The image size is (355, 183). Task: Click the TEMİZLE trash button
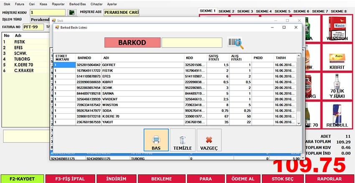click(x=183, y=140)
